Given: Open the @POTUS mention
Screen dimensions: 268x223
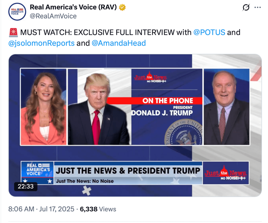Looking at the screenshot, I should [x=209, y=32].
